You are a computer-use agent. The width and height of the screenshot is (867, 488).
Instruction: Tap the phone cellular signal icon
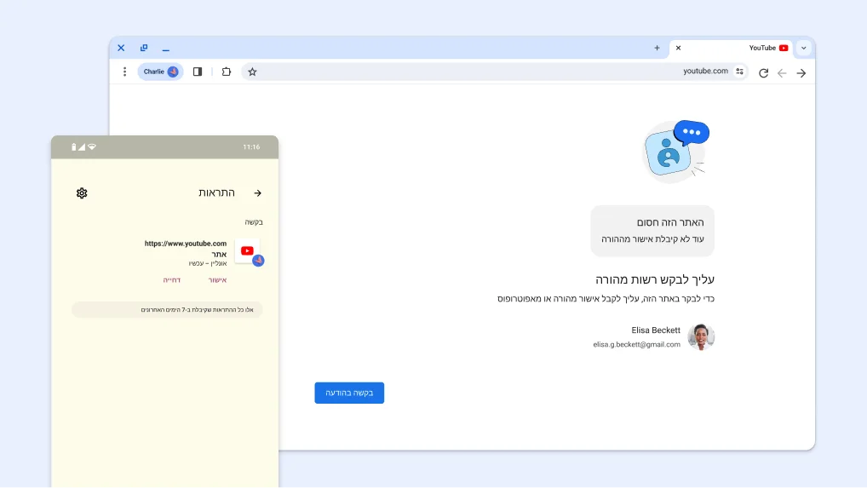coord(82,147)
